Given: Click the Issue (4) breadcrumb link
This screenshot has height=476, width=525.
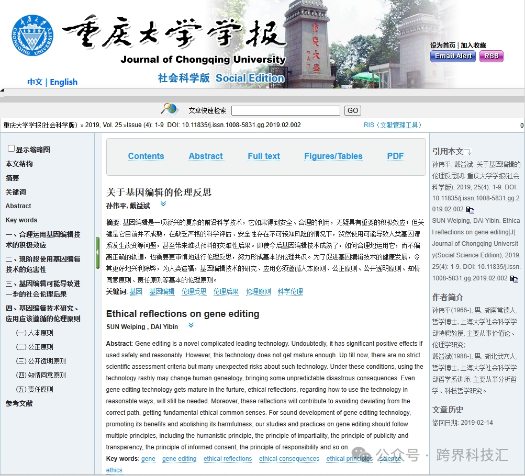Looking at the screenshot, I should point(140,125).
